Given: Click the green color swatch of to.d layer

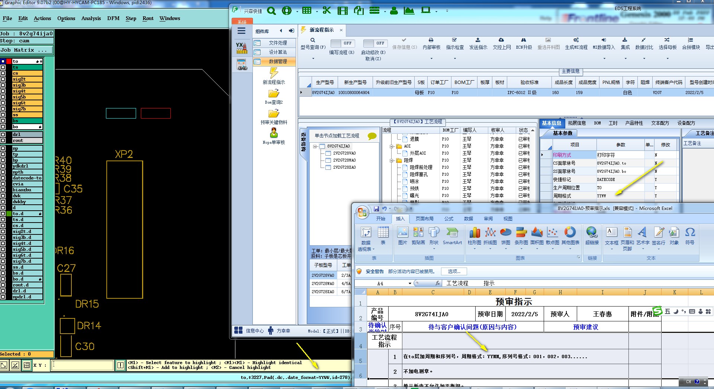Looking at the screenshot, I should tap(9, 214).
